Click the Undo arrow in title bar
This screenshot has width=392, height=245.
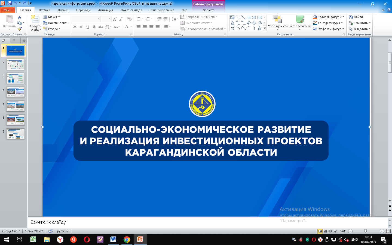(x=16, y=3)
